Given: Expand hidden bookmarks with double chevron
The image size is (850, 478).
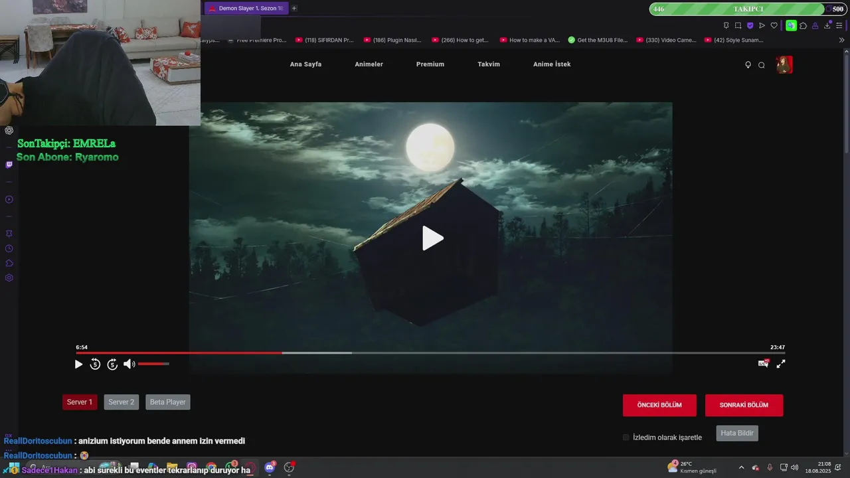Looking at the screenshot, I should 842,40.
